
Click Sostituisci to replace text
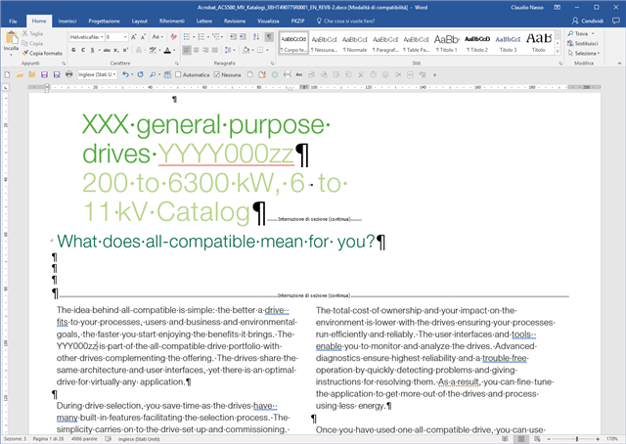click(x=583, y=43)
